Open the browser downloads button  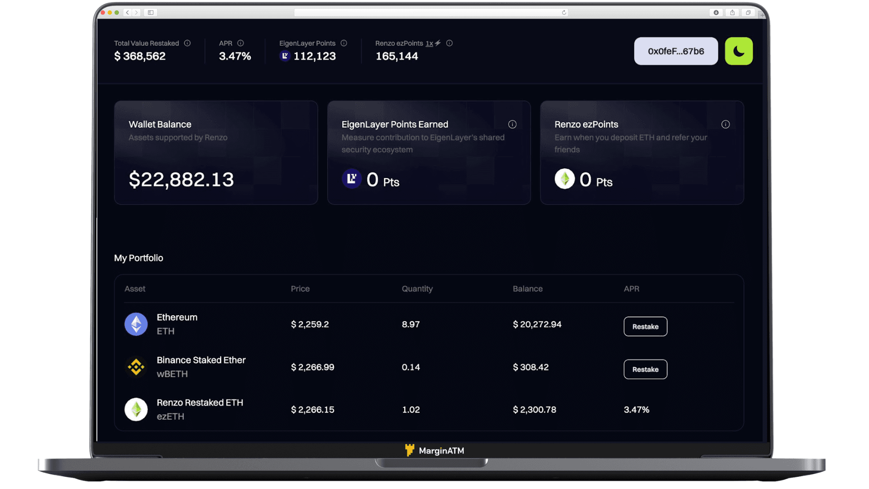pyautogui.click(x=716, y=13)
